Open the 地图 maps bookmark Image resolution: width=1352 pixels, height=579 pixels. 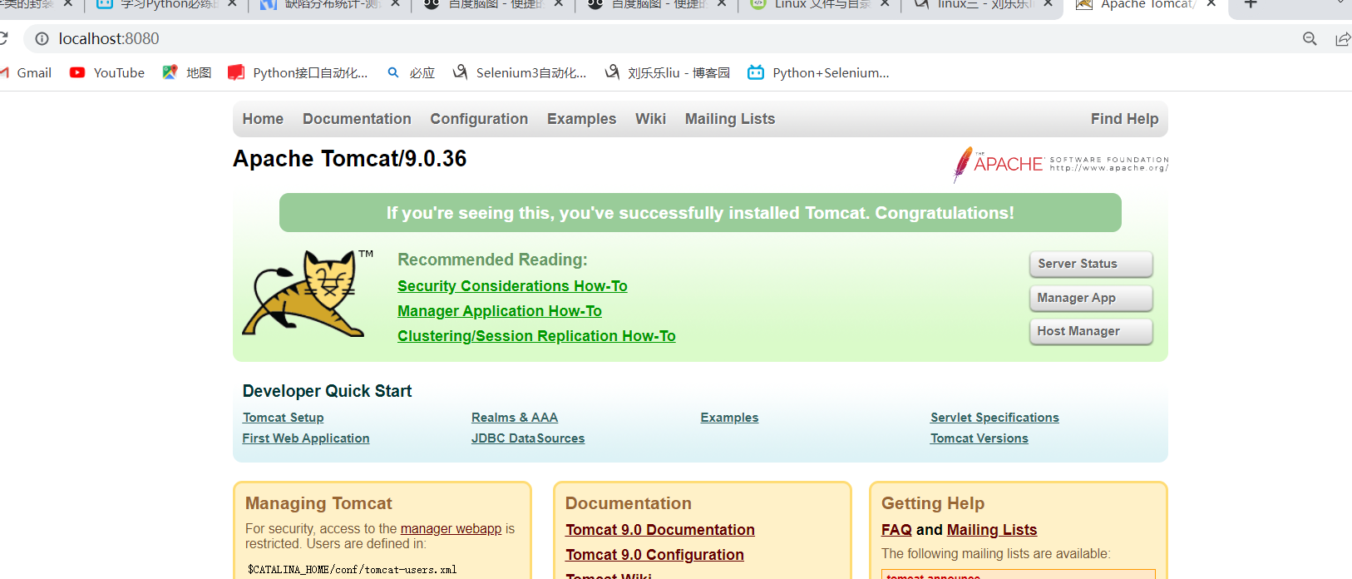coord(187,73)
